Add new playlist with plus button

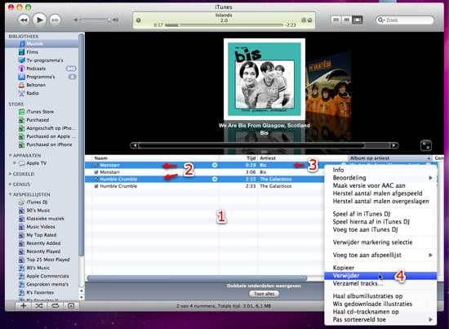(x=23, y=306)
